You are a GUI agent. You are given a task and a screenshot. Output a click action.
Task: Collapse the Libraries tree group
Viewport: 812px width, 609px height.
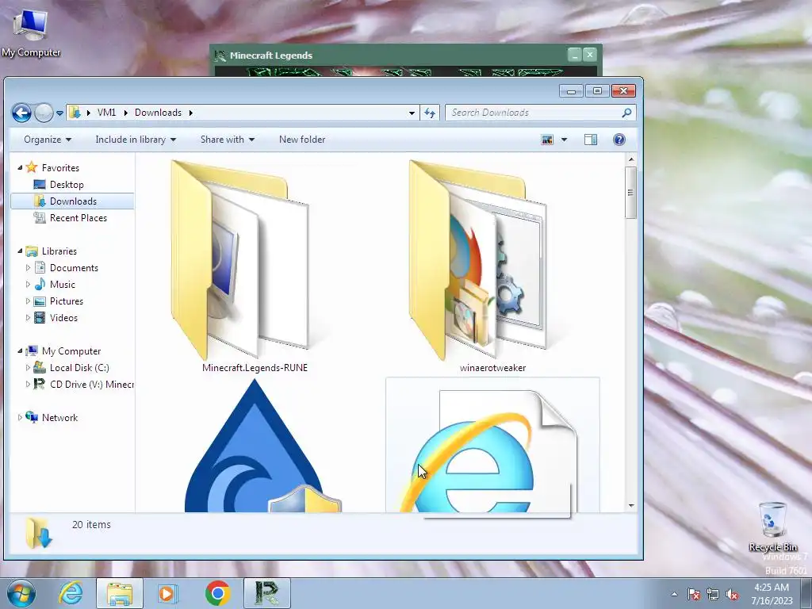pyautogui.click(x=20, y=251)
